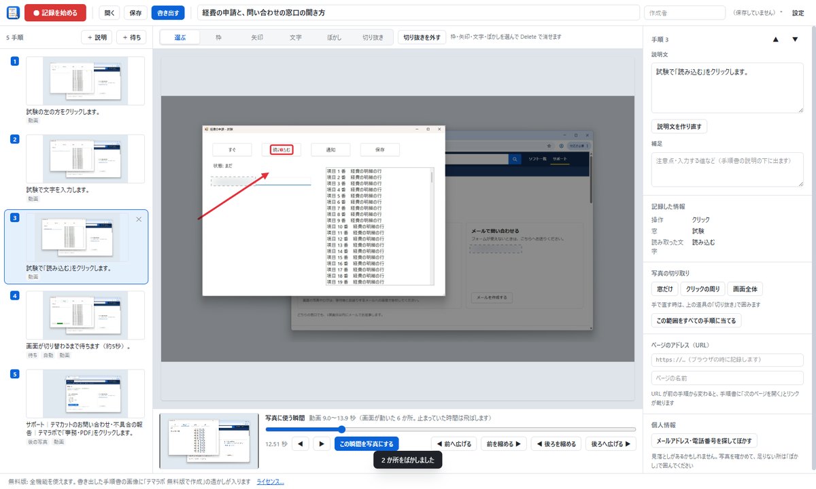Move step 3 up with the ▲ arrow

pos(776,39)
